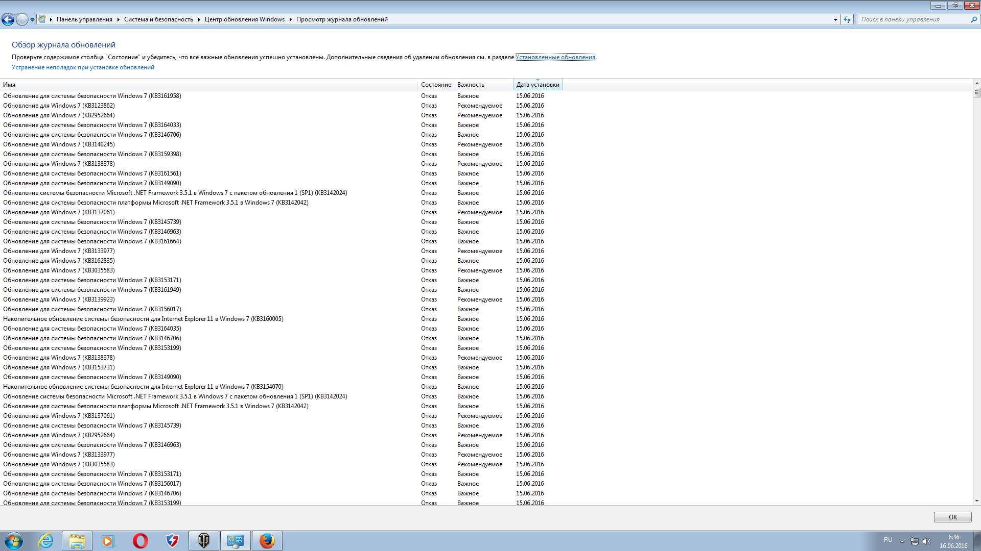Launch Opera browser from the taskbar
Viewport: 981px width, 551px height.
(140, 541)
